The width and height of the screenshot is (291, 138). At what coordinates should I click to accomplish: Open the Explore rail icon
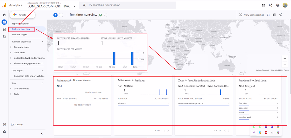4,29
